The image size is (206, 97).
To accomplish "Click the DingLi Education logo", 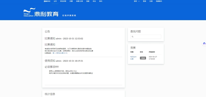I will (41, 12).
